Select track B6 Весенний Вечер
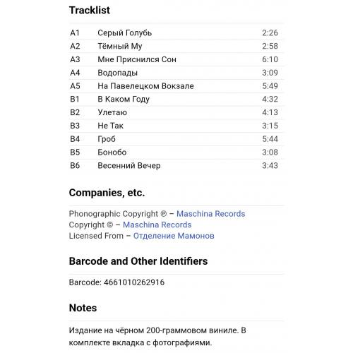This screenshot has width=353, height=353. 176,165
